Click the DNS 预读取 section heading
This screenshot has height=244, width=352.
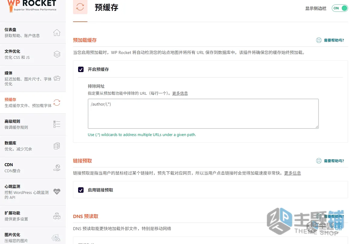86,216
